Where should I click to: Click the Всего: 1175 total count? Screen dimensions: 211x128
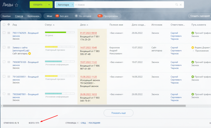click(x=34, y=123)
